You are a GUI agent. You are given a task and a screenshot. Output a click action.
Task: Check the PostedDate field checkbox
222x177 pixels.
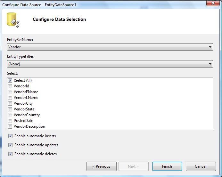[10, 121]
